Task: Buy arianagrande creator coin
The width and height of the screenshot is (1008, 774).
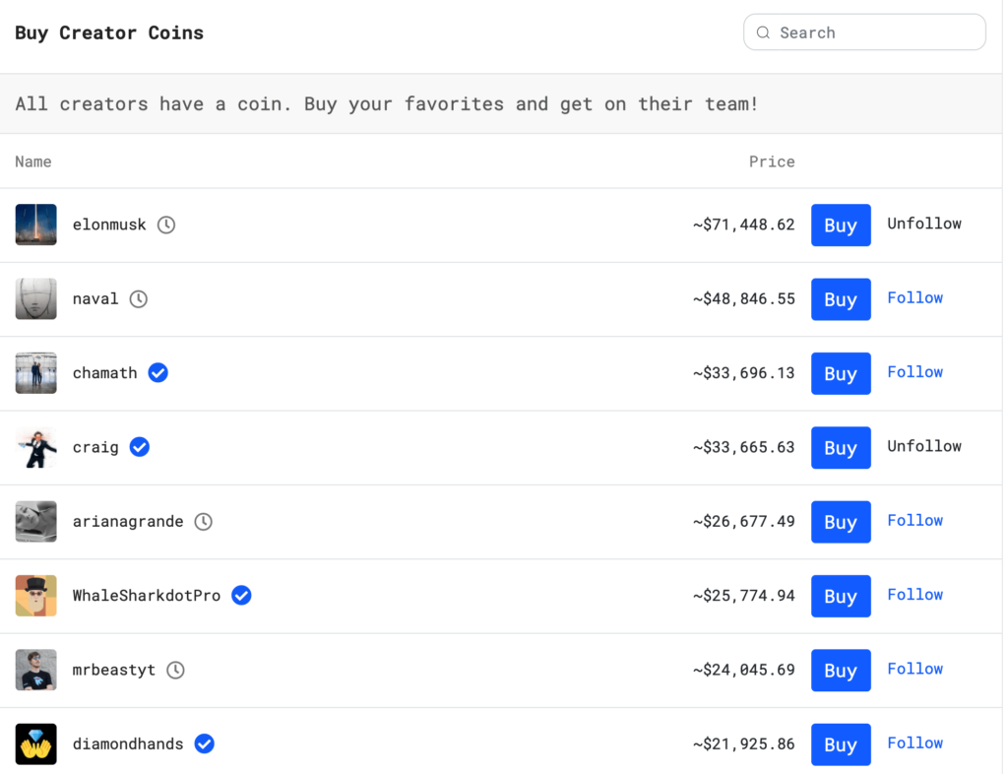Action: 840,522
